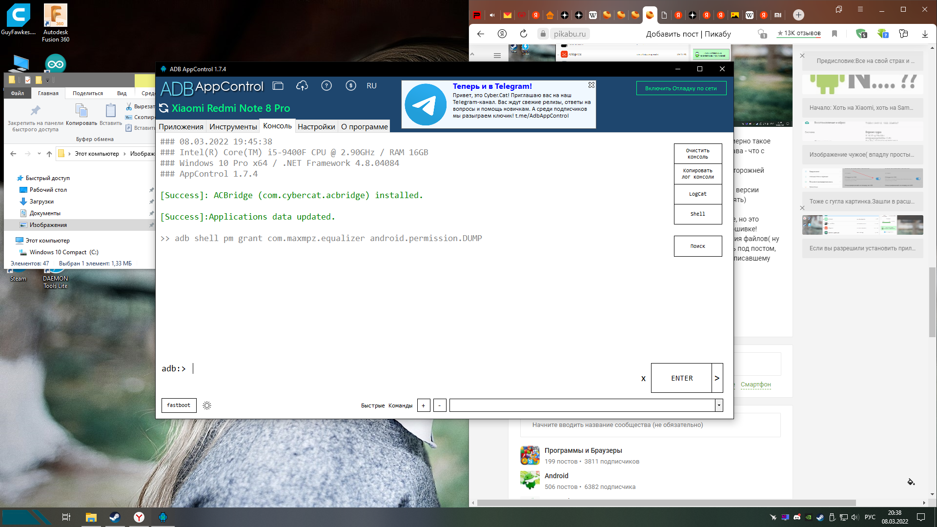The width and height of the screenshot is (937, 527).
Task: Select the Консоль tab
Action: click(277, 126)
